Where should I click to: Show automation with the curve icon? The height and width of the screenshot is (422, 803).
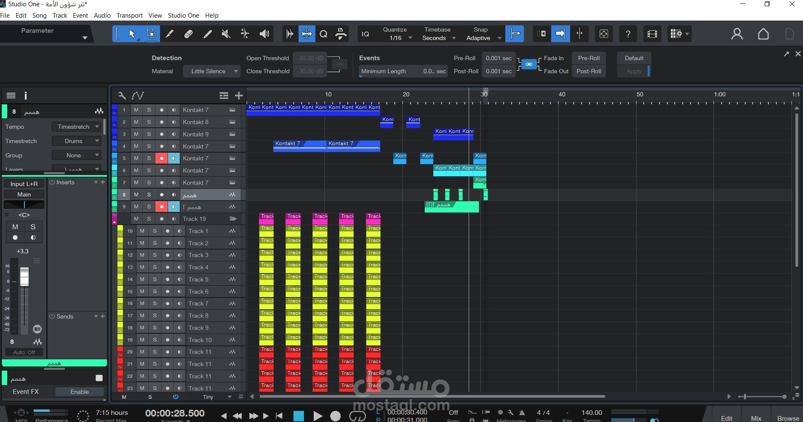(138, 96)
